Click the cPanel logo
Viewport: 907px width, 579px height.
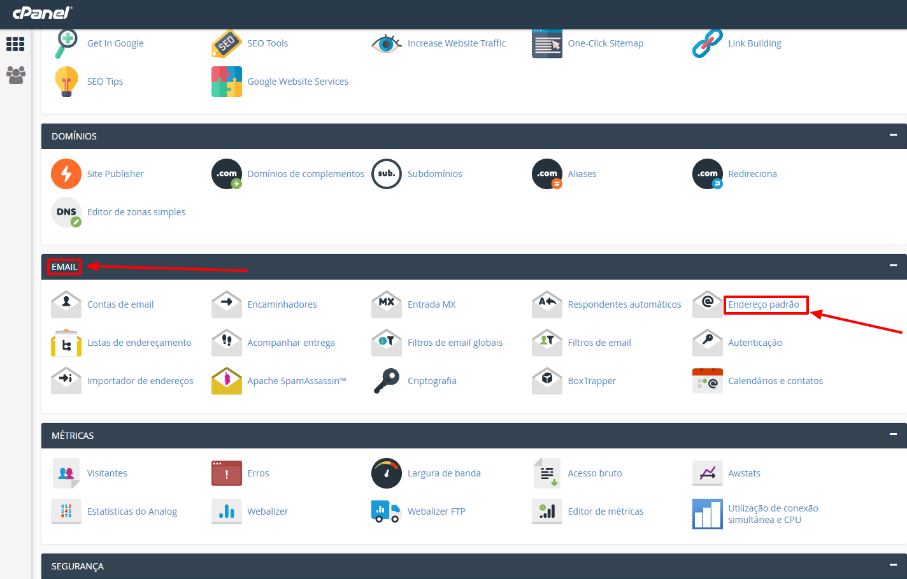tap(43, 12)
